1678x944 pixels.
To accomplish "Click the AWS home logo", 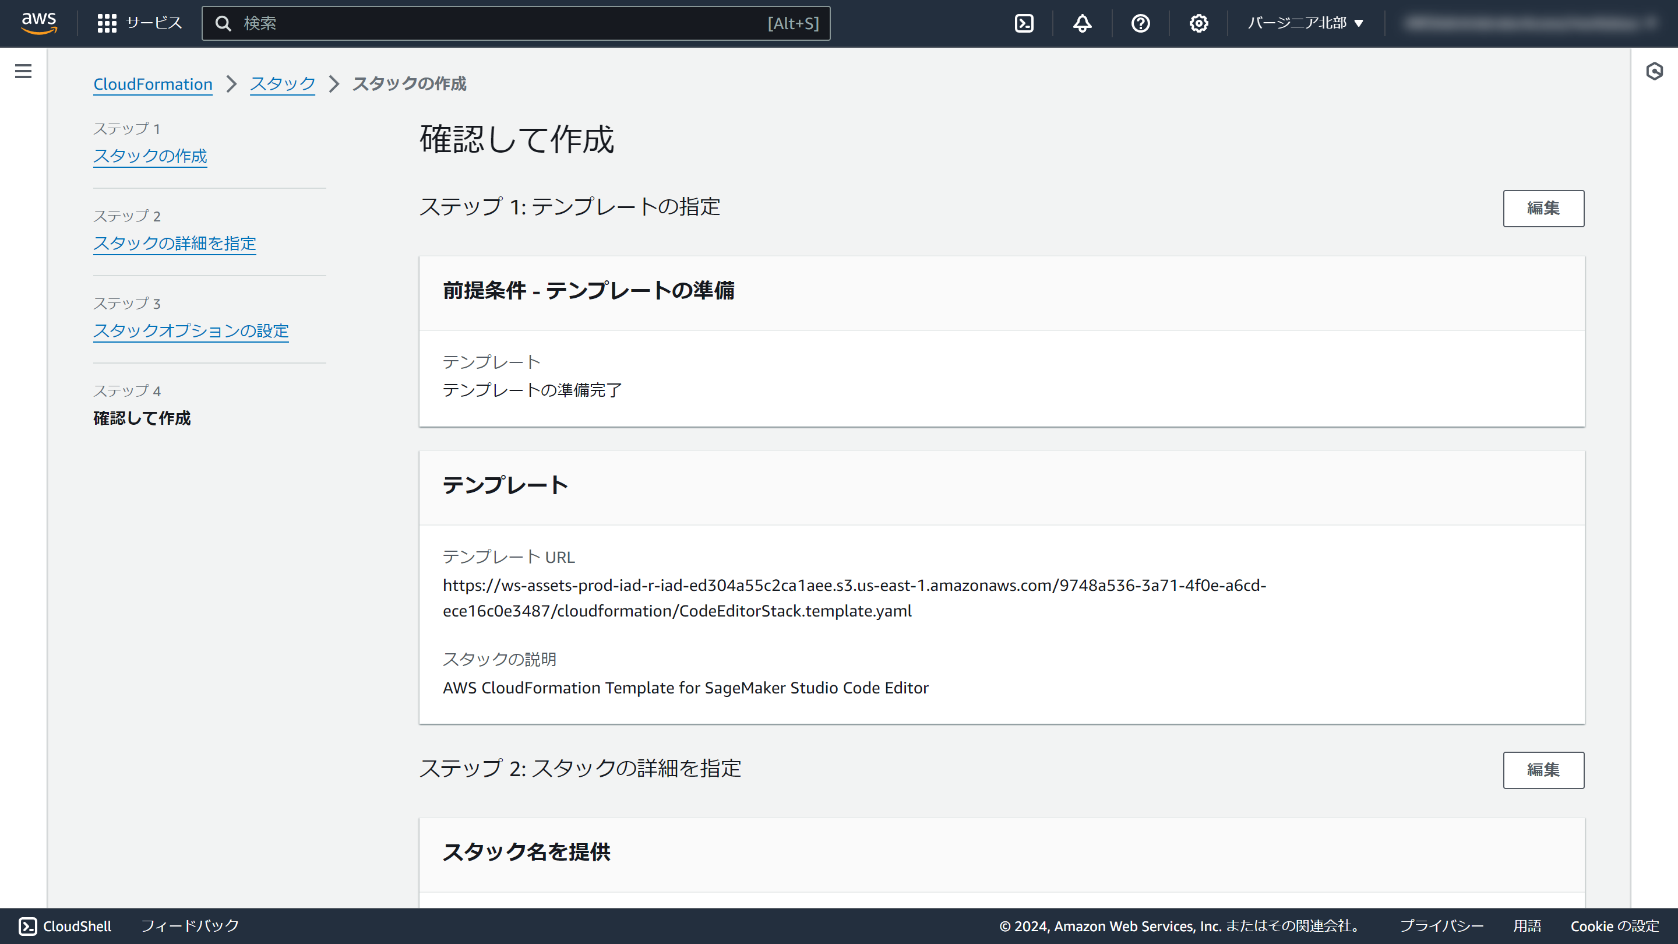I will coord(39,23).
